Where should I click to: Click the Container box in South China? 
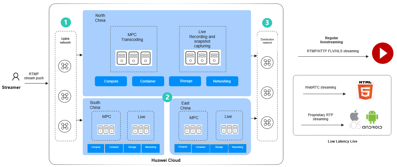[114, 148]
